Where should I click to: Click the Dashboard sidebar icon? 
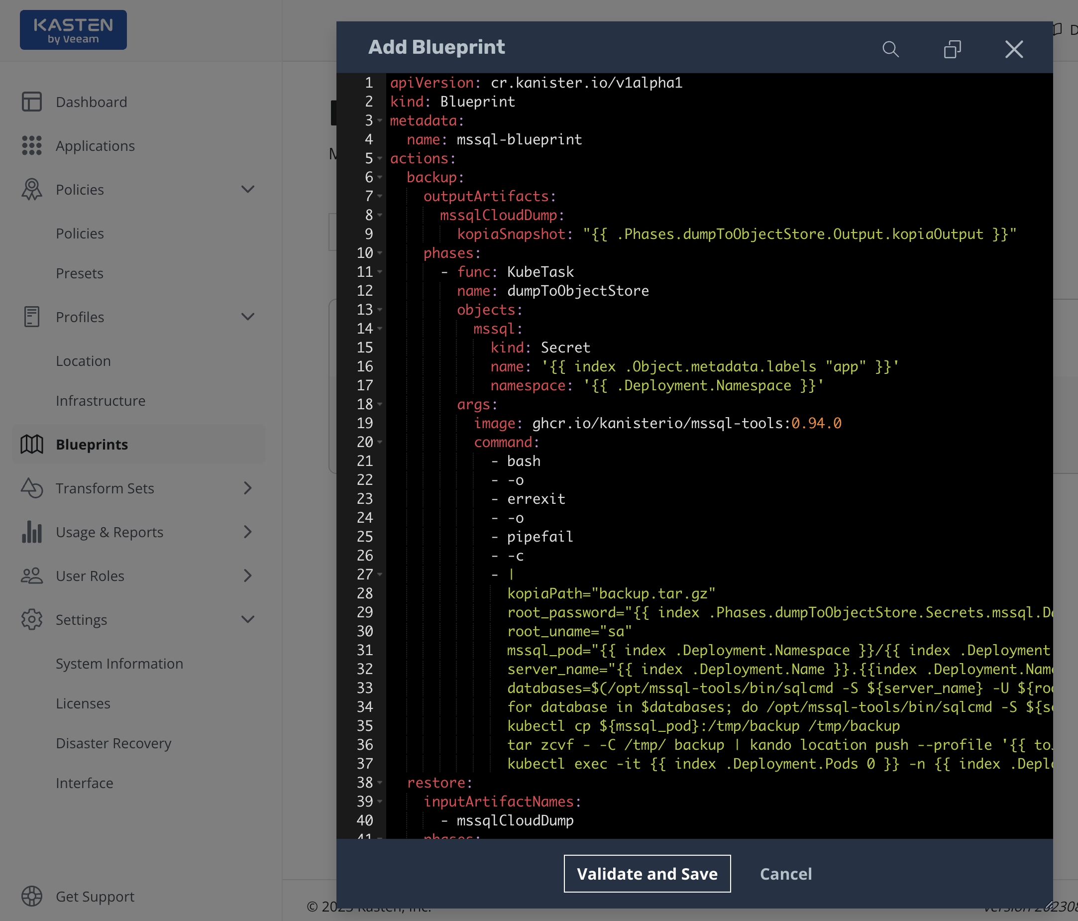click(x=32, y=102)
